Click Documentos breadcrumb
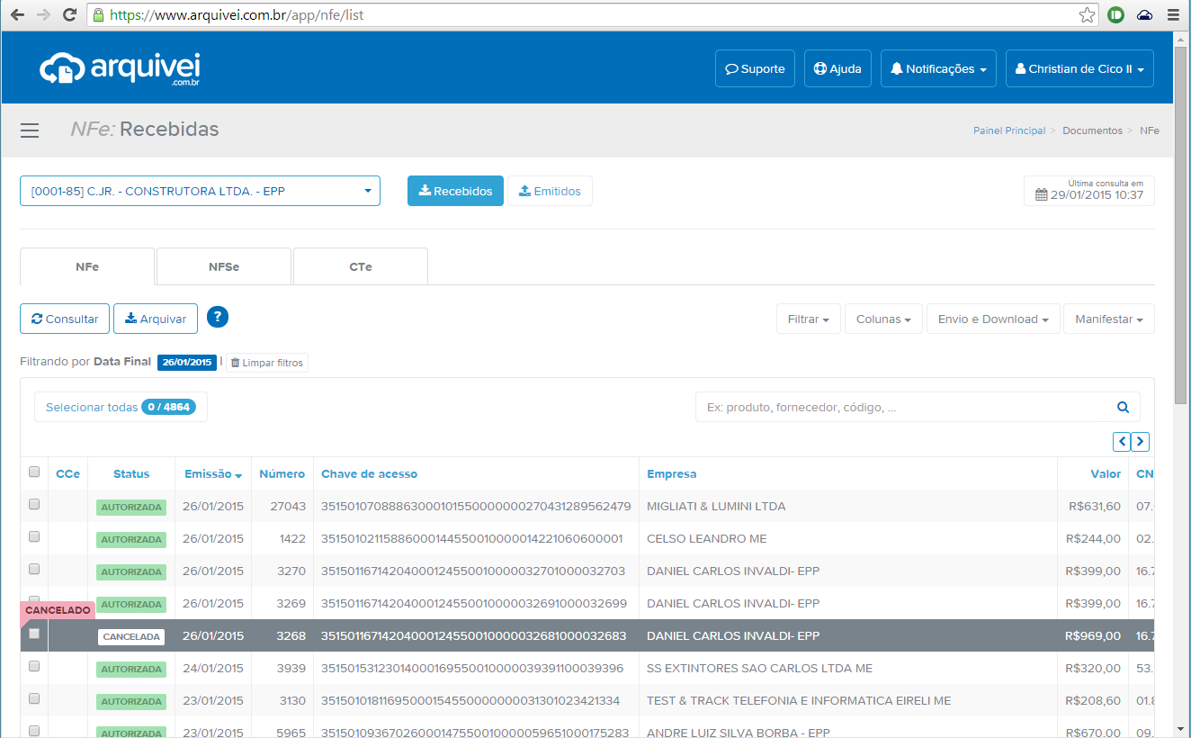 tap(1092, 130)
